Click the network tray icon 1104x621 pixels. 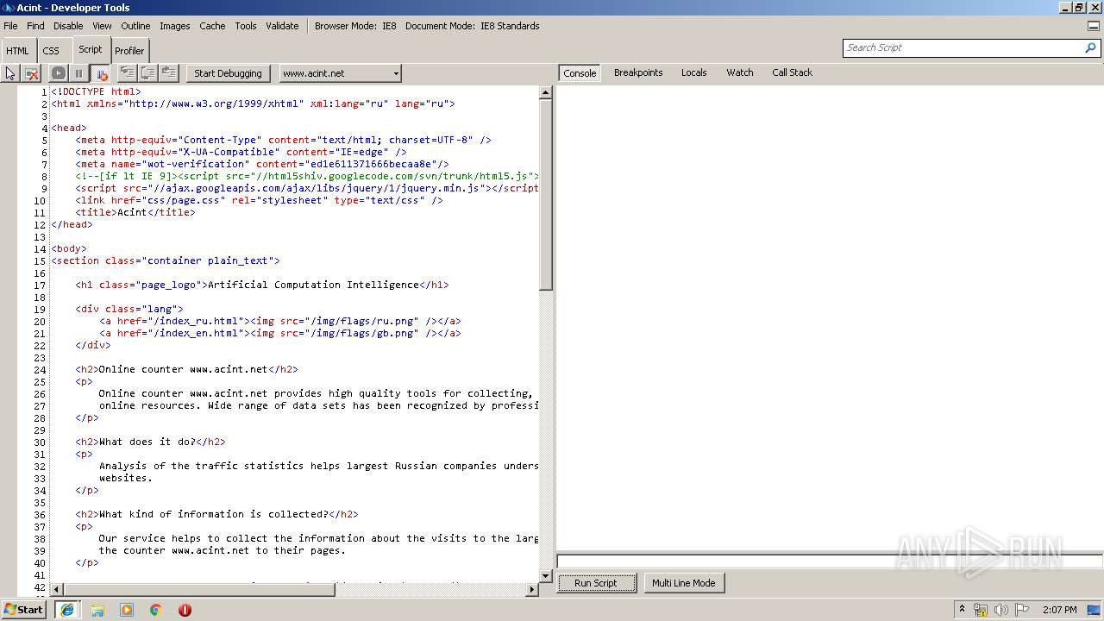coord(981,610)
